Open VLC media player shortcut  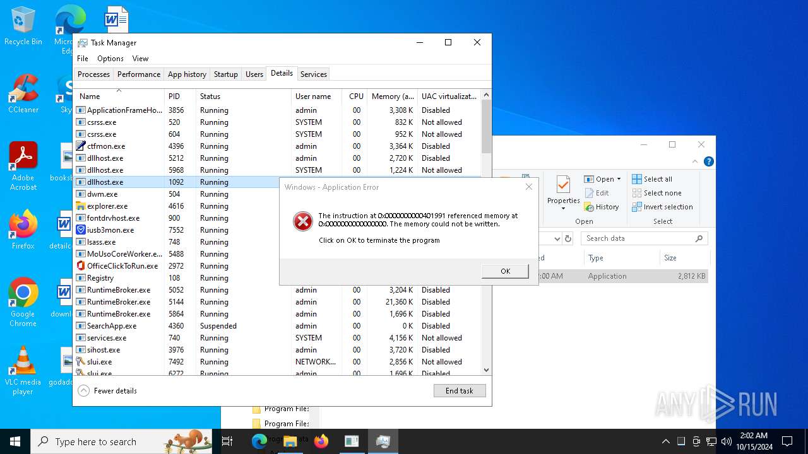coord(23,371)
